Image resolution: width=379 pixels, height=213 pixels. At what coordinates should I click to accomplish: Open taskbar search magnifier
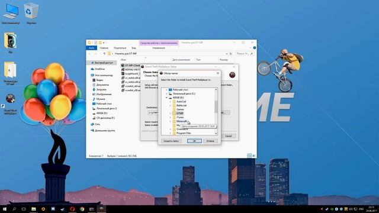click(14, 209)
